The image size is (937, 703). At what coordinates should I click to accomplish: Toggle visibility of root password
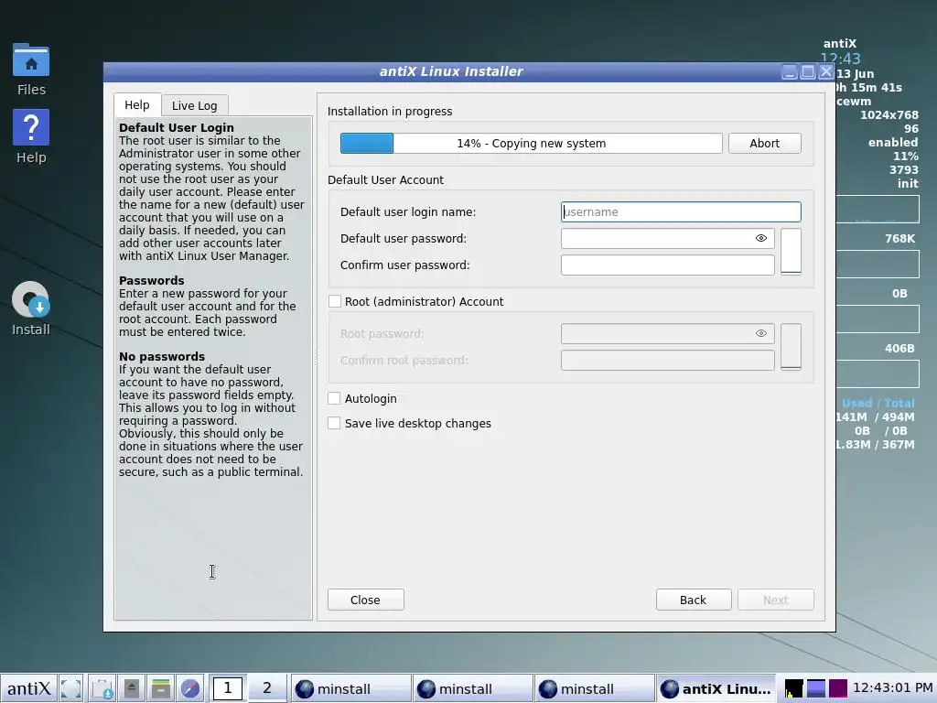tap(760, 333)
